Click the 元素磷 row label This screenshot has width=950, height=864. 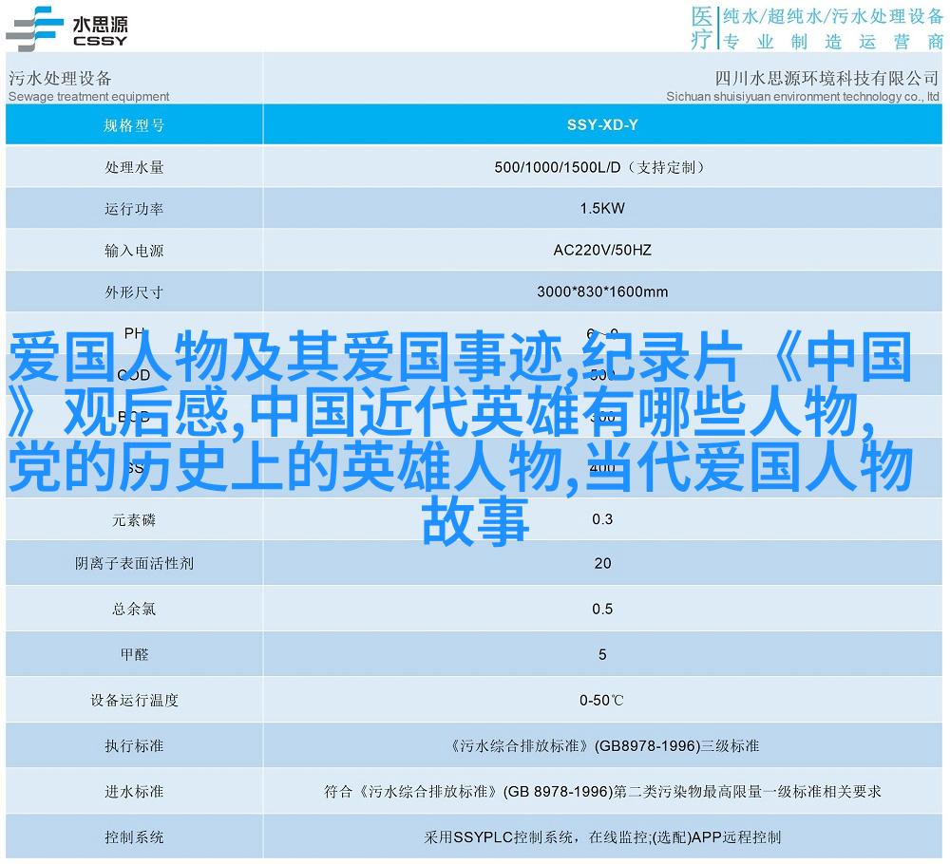pos(134,519)
